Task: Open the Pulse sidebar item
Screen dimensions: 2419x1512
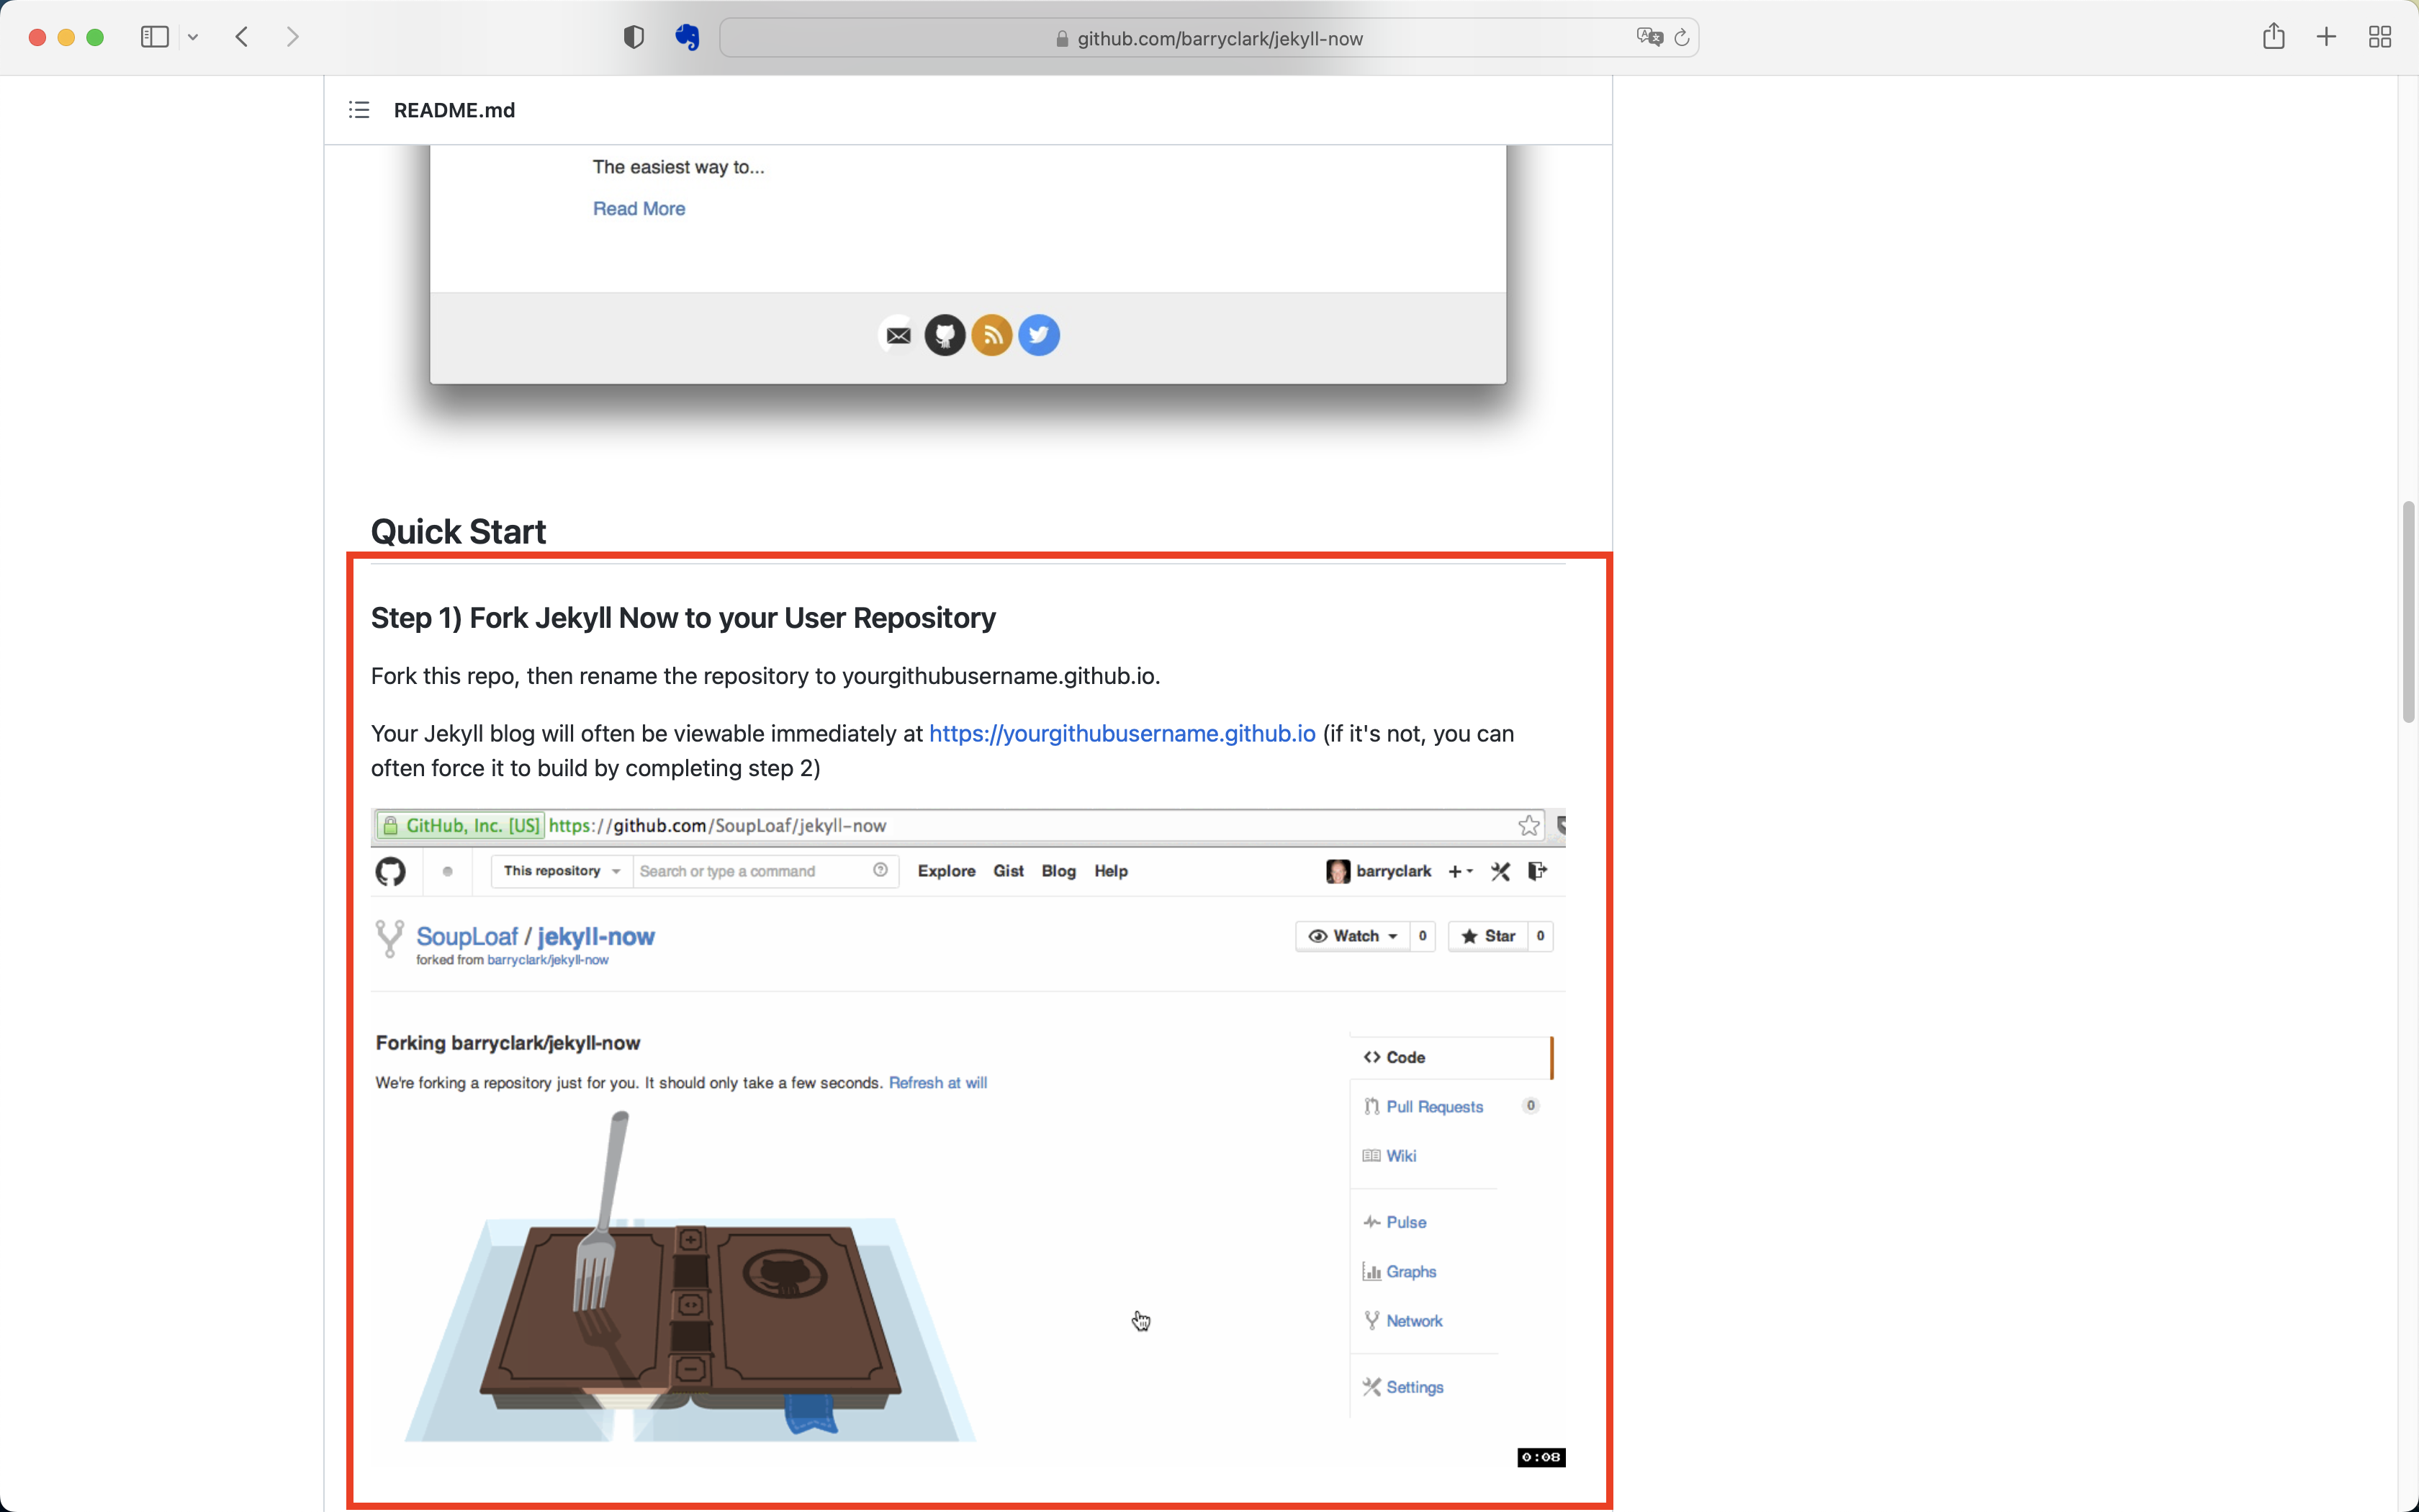Action: pyautogui.click(x=1395, y=1222)
